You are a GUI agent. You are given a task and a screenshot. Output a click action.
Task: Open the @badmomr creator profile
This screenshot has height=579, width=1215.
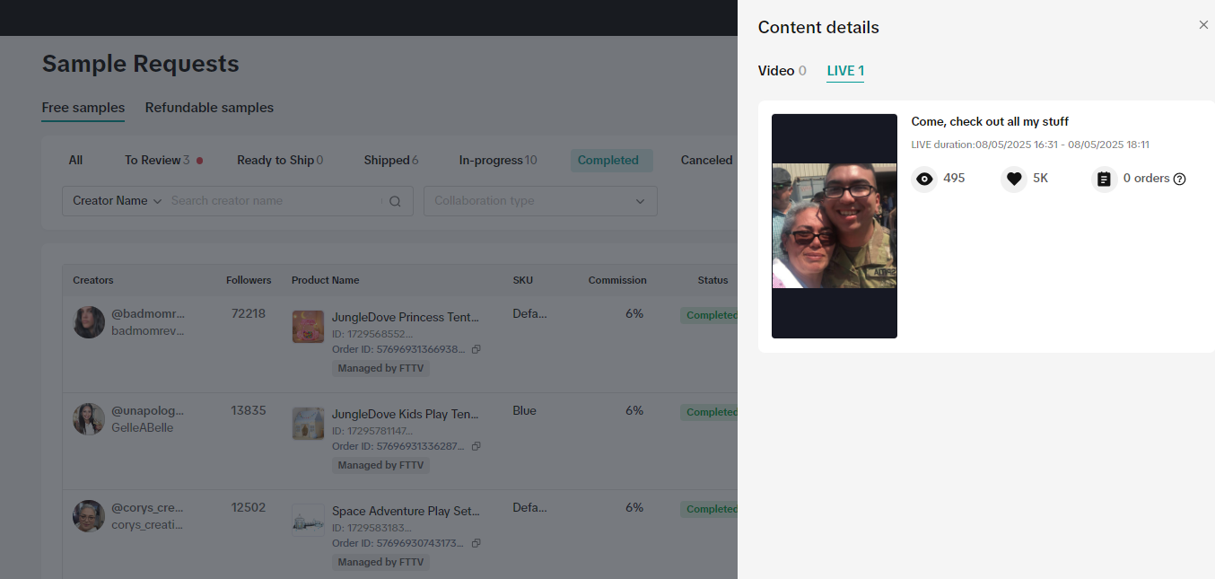[x=147, y=314]
